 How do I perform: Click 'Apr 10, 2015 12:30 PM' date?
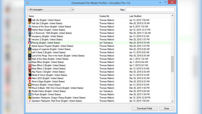[x=140, y=98]
